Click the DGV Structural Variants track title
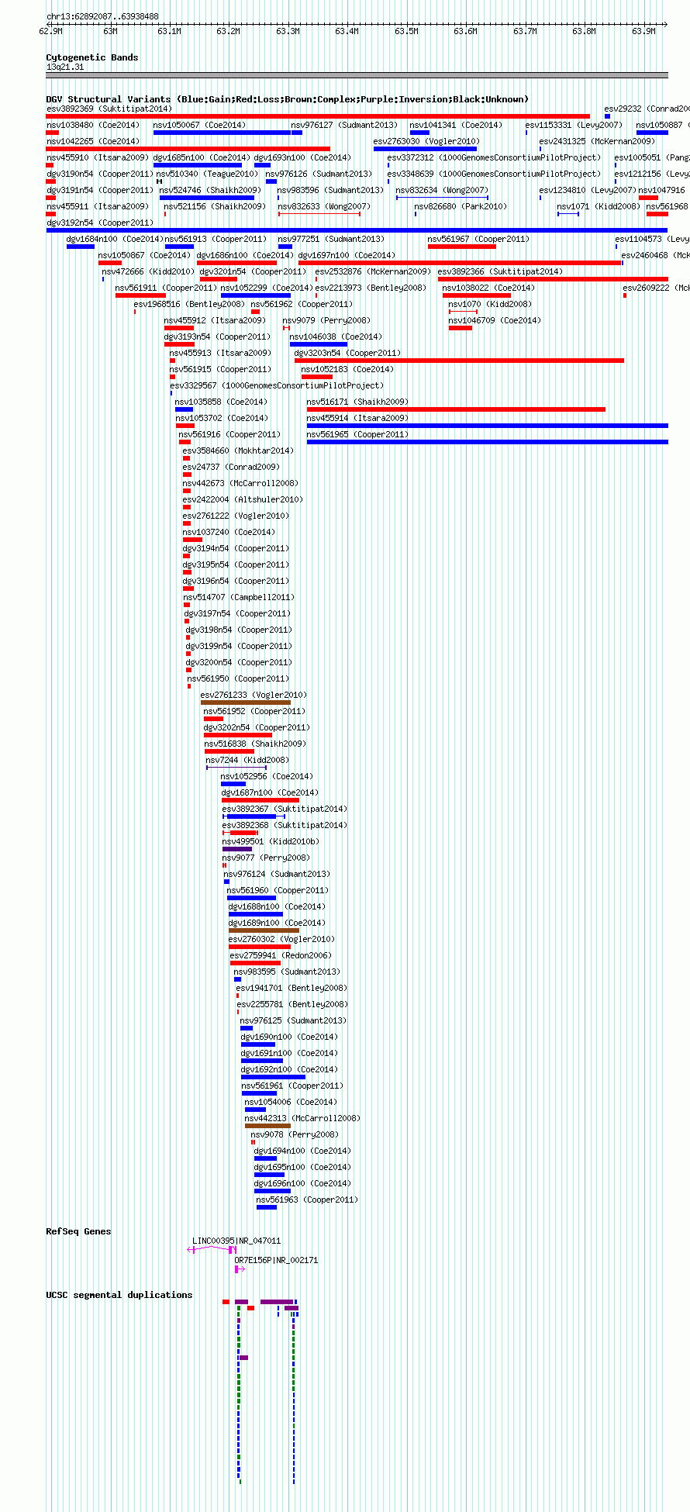Viewport: 690px width, 1512px height. coord(288,99)
